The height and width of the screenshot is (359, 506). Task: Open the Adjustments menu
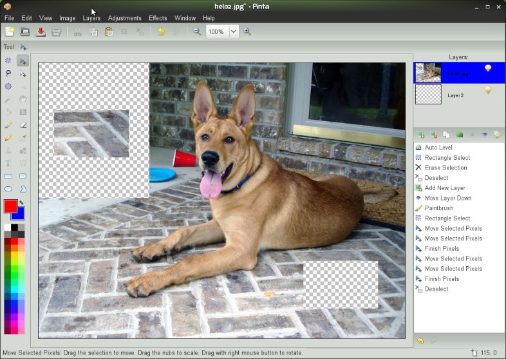tap(124, 18)
